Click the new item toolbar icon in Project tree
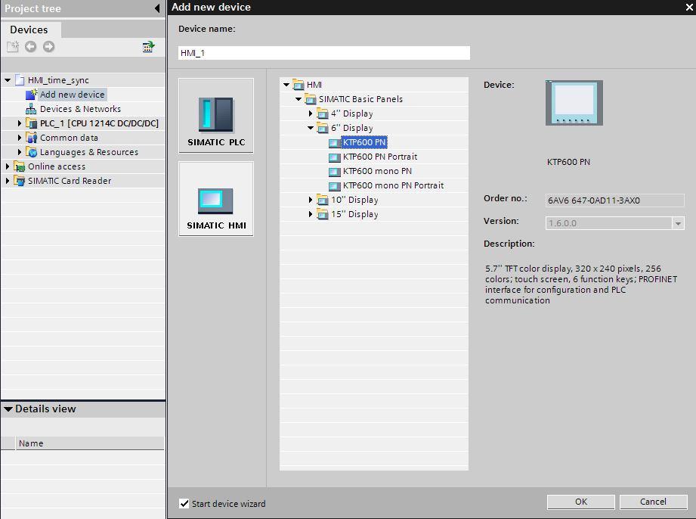 click(x=13, y=46)
